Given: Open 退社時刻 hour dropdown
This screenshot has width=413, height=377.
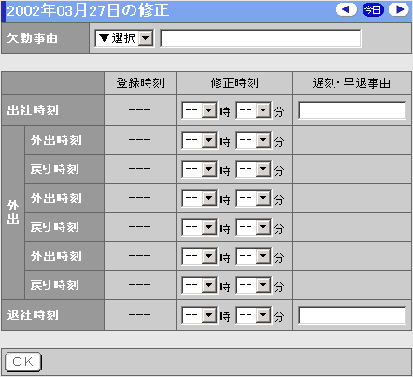Looking at the screenshot, I should (x=199, y=315).
